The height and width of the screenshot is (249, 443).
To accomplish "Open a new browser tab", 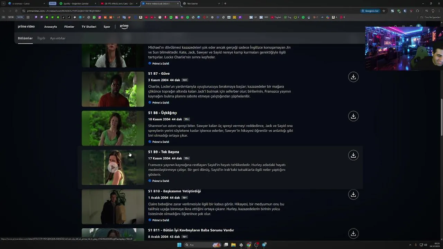I will pyautogui.click(x=225, y=3).
